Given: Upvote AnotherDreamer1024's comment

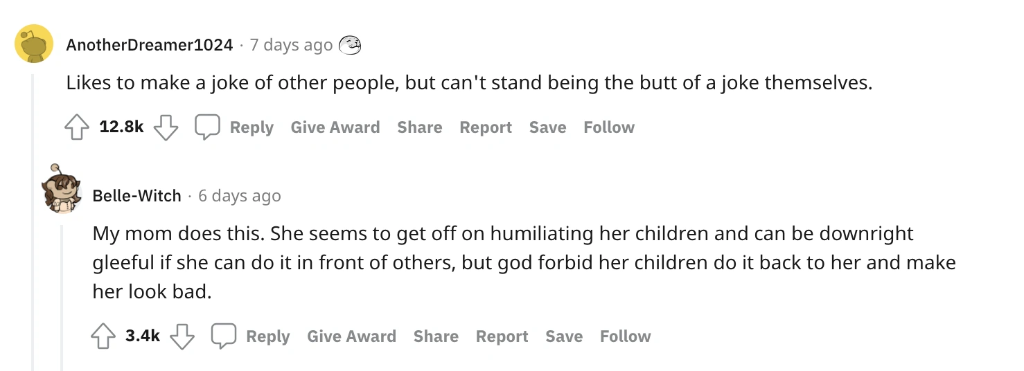Looking at the screenshot, I should coord(77,128).
